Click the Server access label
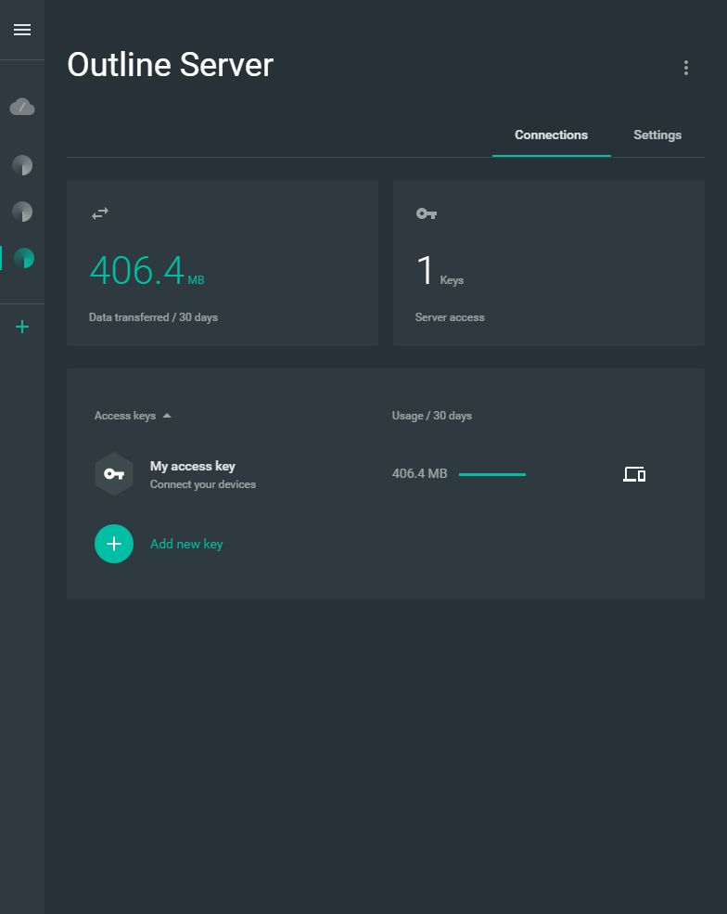The image size is (727, 914). [x=450, y=317]
